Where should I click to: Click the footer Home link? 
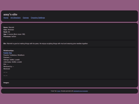point(59,91)
